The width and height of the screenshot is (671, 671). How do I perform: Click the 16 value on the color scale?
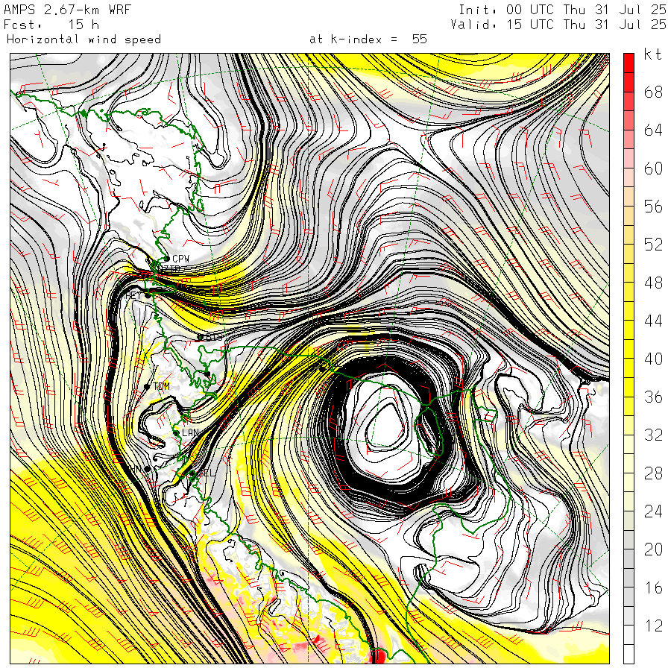tap(653, 588)
